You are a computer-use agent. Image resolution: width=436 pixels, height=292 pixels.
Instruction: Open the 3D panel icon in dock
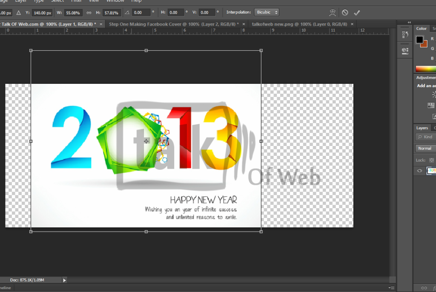tap(405, 51)
